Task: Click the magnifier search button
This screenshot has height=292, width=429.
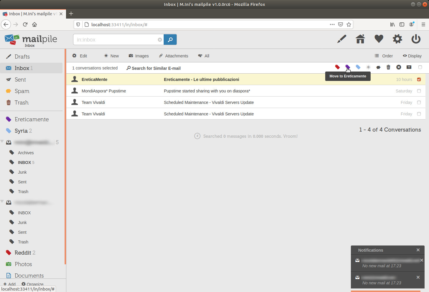Action: pos(170,39)
